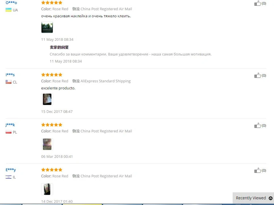Click the Ukraine flag icon
The height and width of the screenshot is (205, 274).
pos(8,10)
